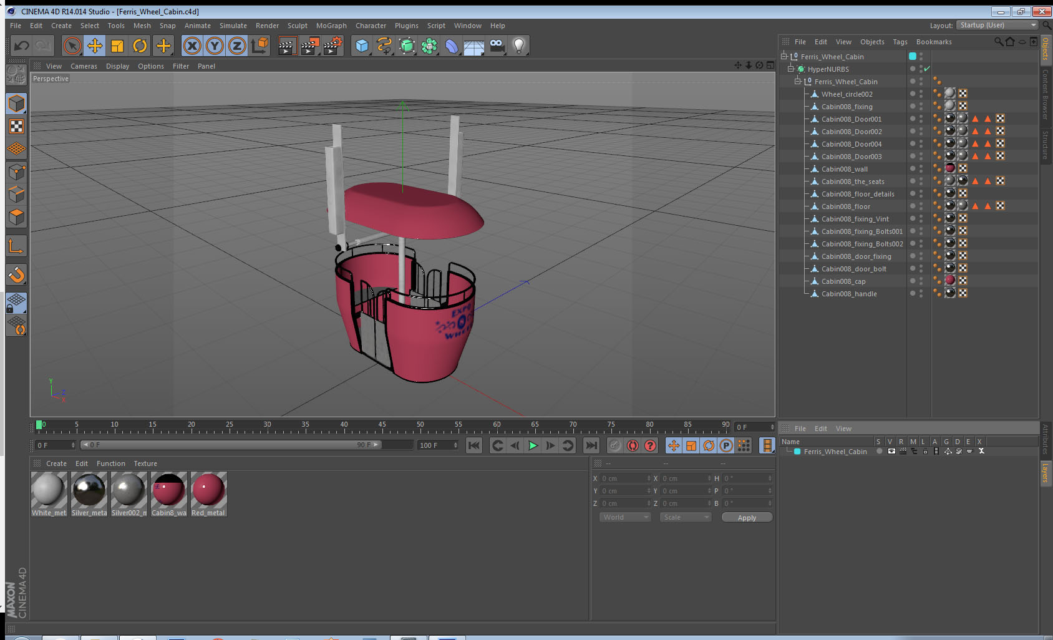Render to Picture Viewer
This screenshot has height=640, width=1053.
coord(310,46)
